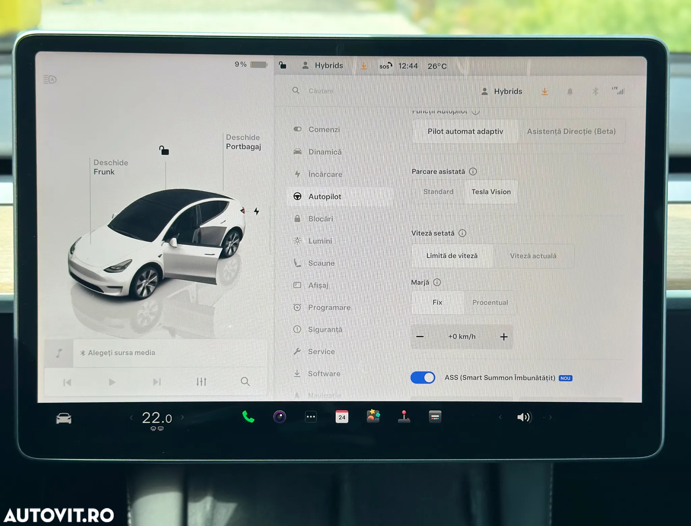Decrease cabin temperature with left chevron

(x=131, y=417)
